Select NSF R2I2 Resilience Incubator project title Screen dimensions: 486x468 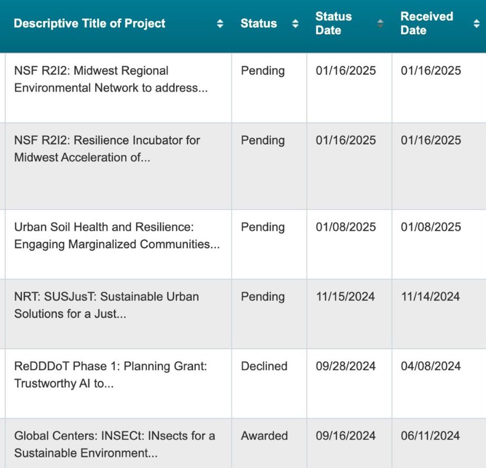click(x=107, y=149)
